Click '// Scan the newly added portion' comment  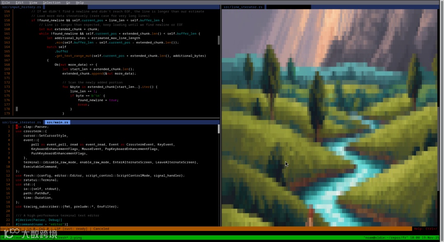92,82
